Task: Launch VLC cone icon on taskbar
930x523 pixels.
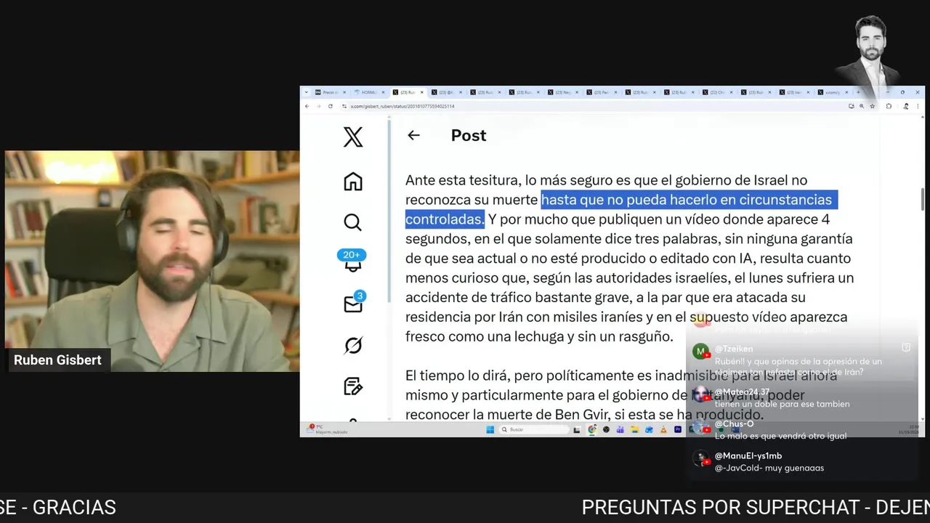Action: (x=663, y=429)
